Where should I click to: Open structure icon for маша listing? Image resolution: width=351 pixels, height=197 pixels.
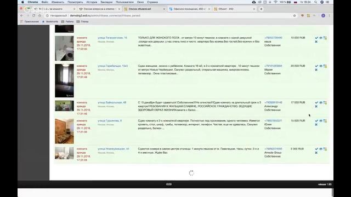point(325,38)
